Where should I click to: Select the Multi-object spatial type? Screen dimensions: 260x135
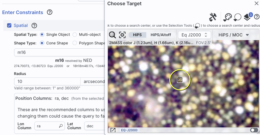click(75, 35)
